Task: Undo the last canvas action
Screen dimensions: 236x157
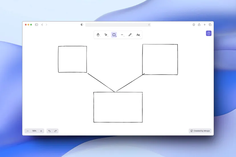Action: point(50,131)
